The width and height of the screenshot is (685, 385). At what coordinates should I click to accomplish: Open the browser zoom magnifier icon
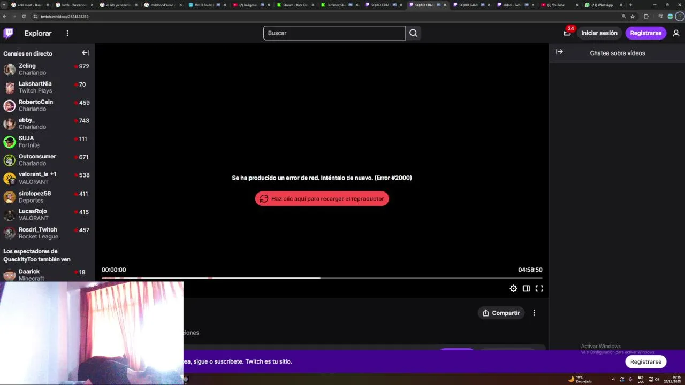click(624, 17)
